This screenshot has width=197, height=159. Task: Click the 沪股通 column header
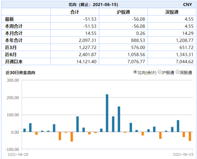pyautogui.click(x=123, y=12)
